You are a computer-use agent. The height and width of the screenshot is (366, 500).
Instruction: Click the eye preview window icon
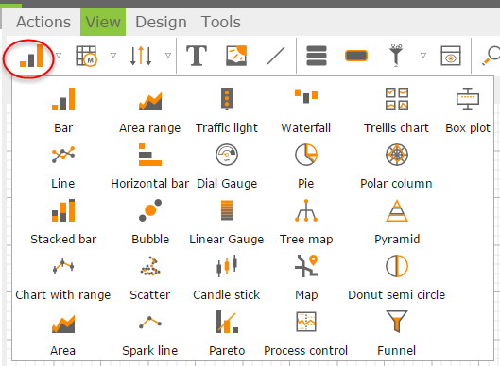pos(451,56)
